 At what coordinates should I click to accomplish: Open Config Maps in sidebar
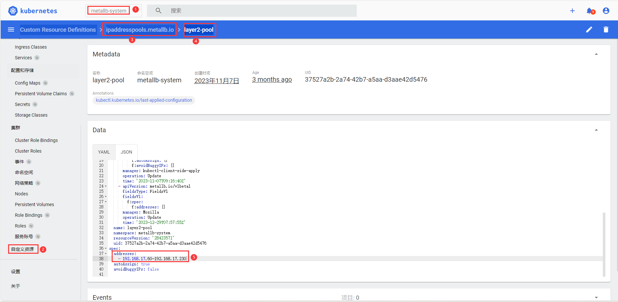tap(28, 83)
